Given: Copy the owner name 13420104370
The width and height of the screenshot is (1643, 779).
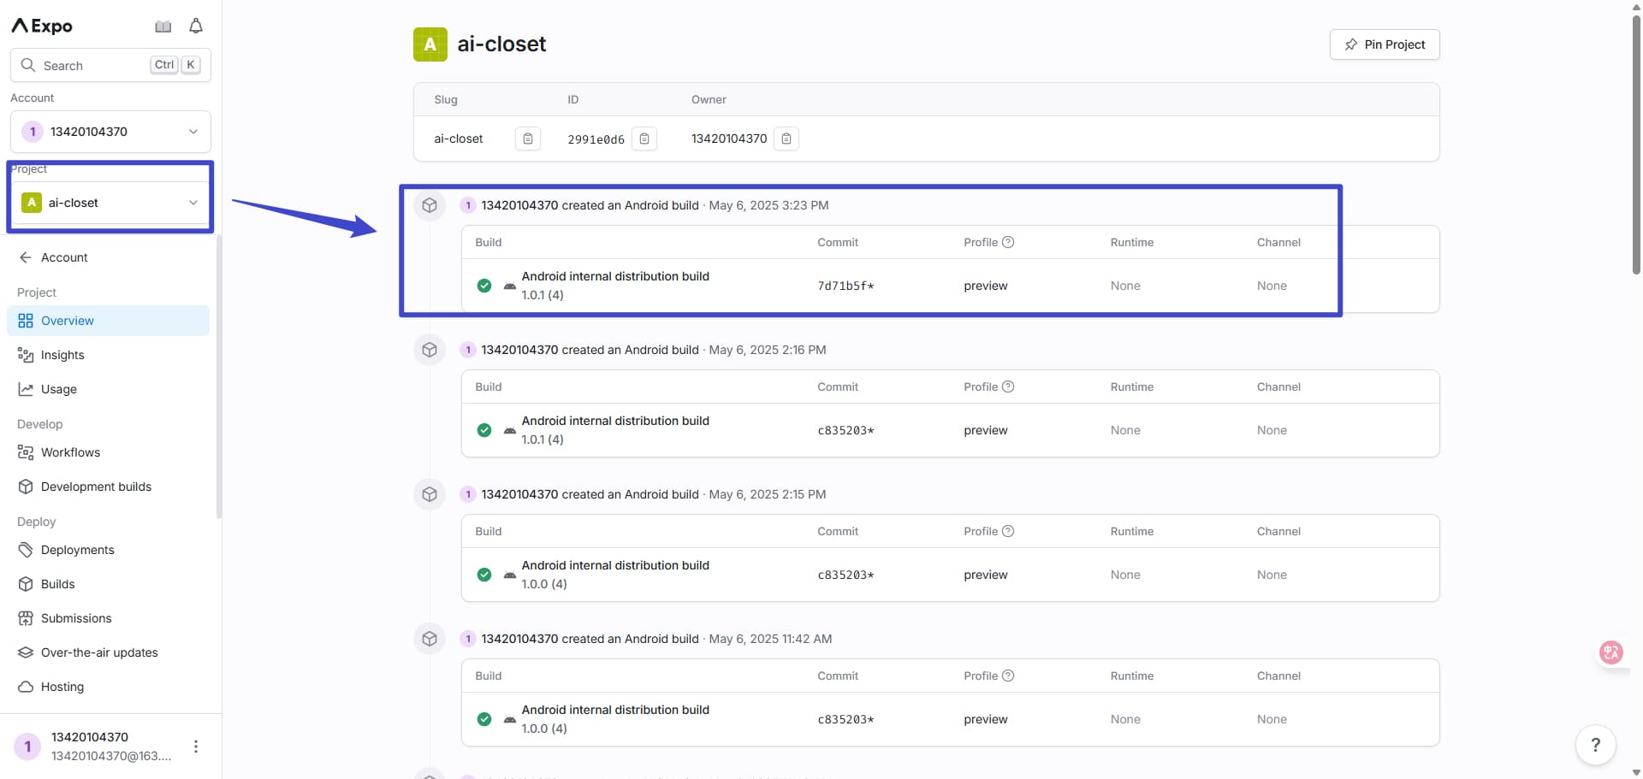Looking at the screenshot, I should pos(786,139).
